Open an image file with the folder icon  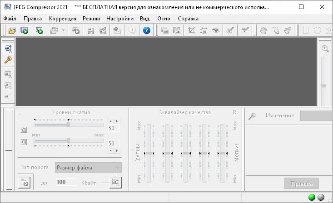[12, 30]
